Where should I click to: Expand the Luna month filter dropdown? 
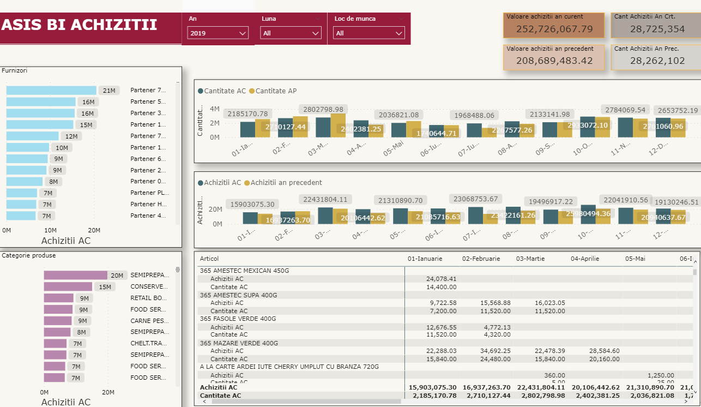291,33
